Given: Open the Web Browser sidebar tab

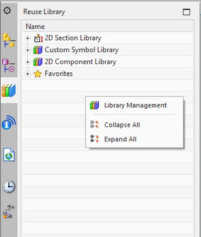Looking at the screenshot, I should coord(9,155).
